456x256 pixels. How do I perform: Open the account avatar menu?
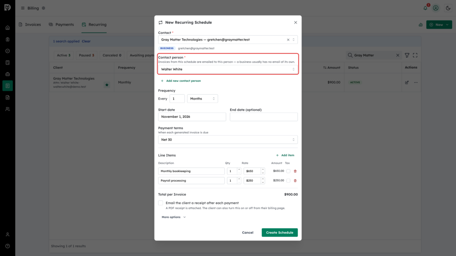tap(436, 8)
